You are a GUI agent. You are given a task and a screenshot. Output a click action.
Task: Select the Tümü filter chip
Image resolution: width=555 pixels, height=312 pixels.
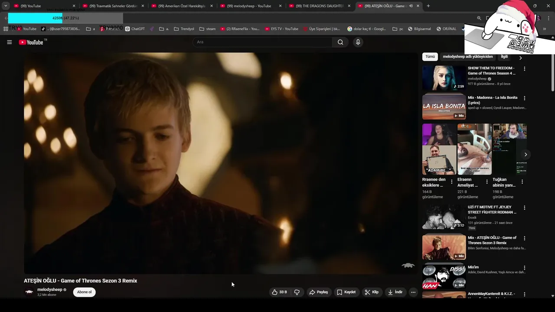430,57
